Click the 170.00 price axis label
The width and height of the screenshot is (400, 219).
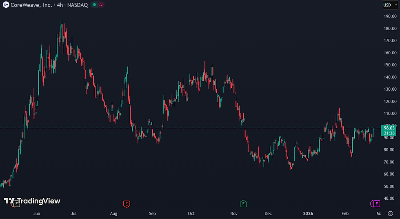click(x=390, y=40)
